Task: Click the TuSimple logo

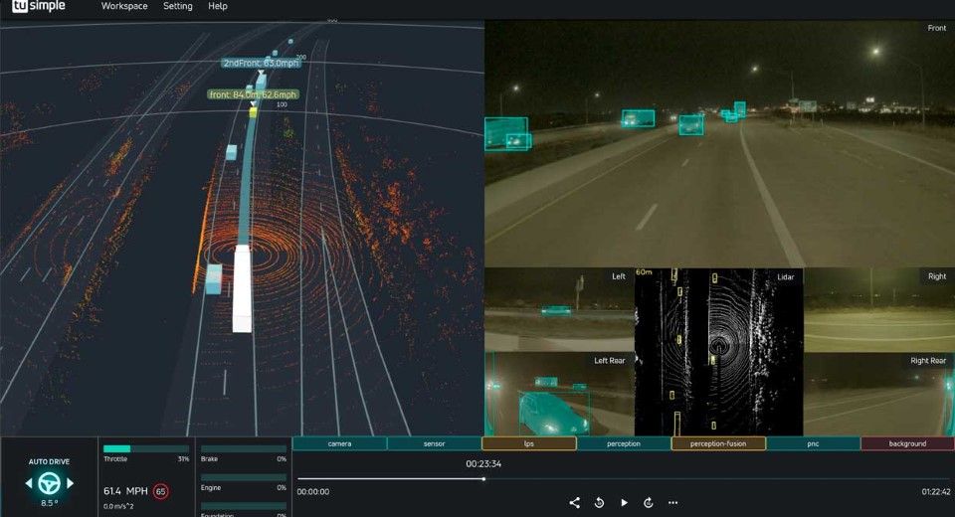Action: tap(39, 6)
